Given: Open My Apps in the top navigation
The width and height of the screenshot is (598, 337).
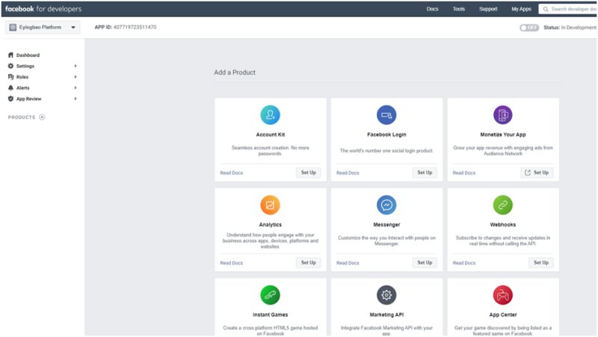Looking at the screenshot, I should tap(521, 9).
